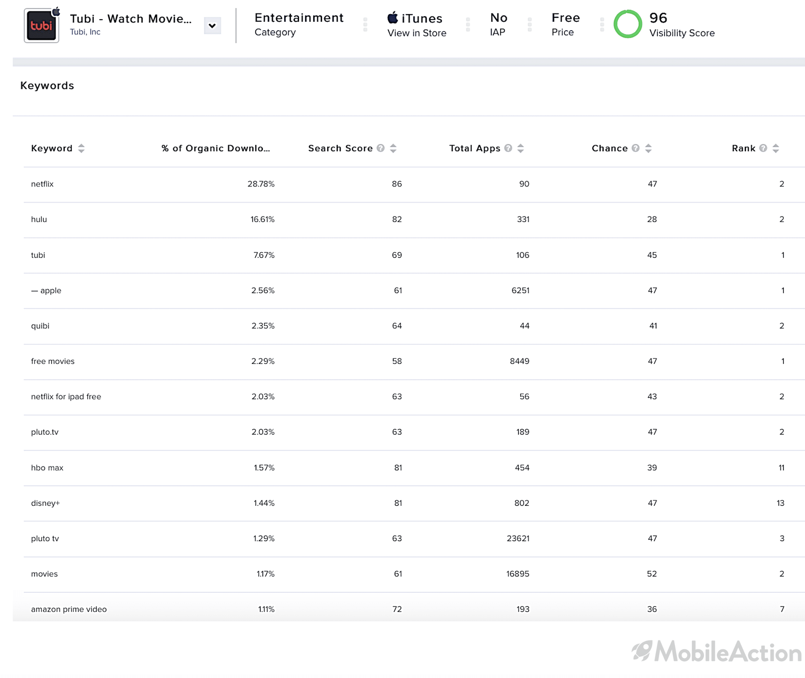Select the disney+ keyword

[x=45, y=503]
